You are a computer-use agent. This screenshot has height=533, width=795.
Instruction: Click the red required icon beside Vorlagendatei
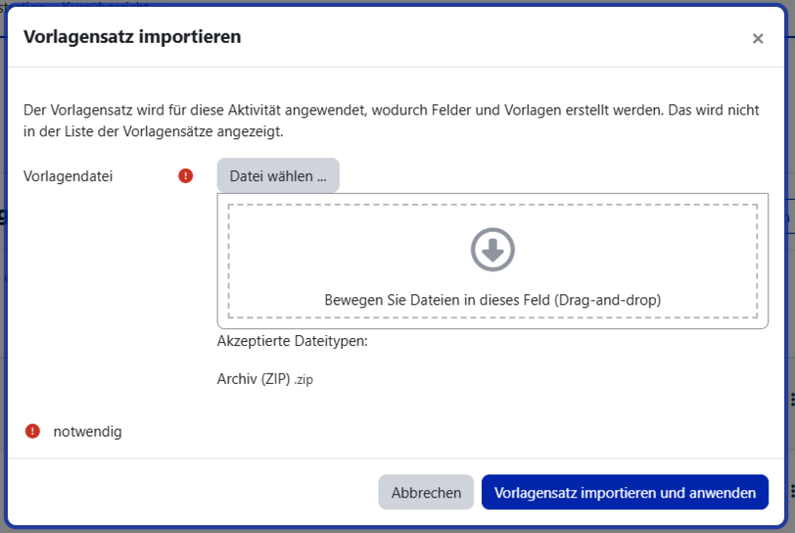click(x=186, y=176)
